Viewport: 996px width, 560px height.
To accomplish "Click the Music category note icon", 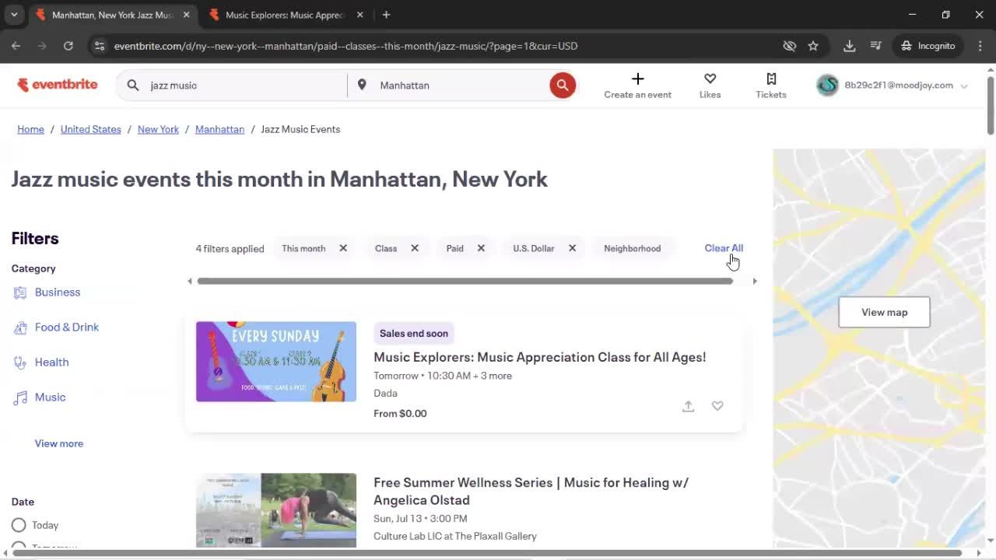I will coord(20,397).
